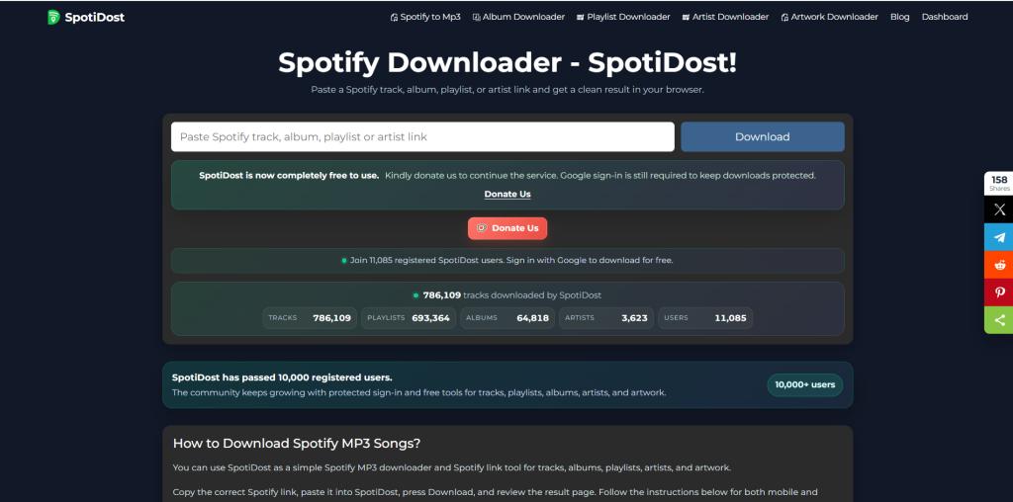Go to Artist Downloader
The height and width of the screenshot is (502, 1013).
pos(725,17)
